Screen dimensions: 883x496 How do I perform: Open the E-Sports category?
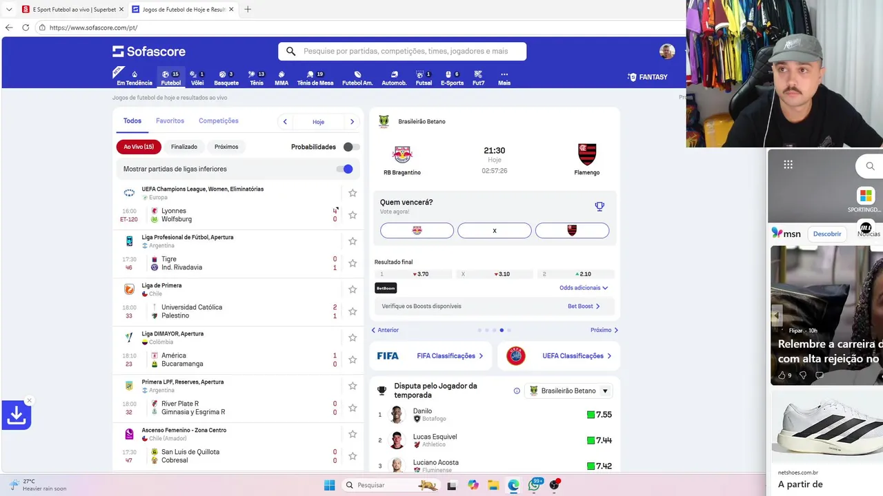click(x=452, y=78)
